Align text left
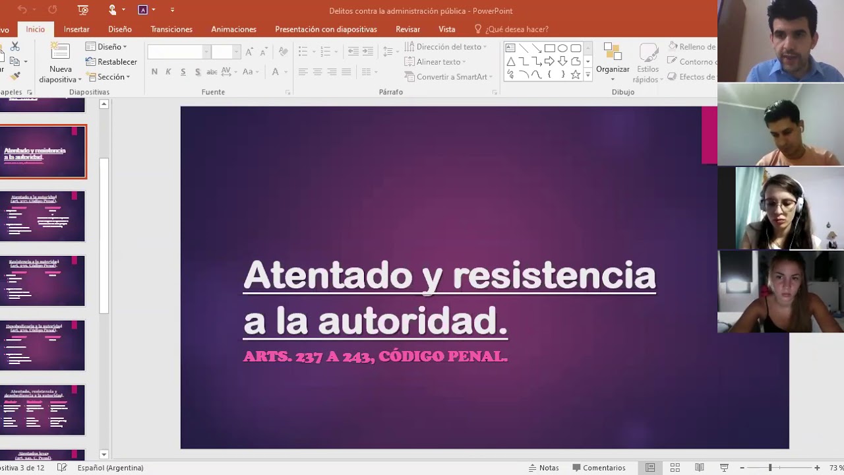 pyautogui.click(x=303, y=72)
